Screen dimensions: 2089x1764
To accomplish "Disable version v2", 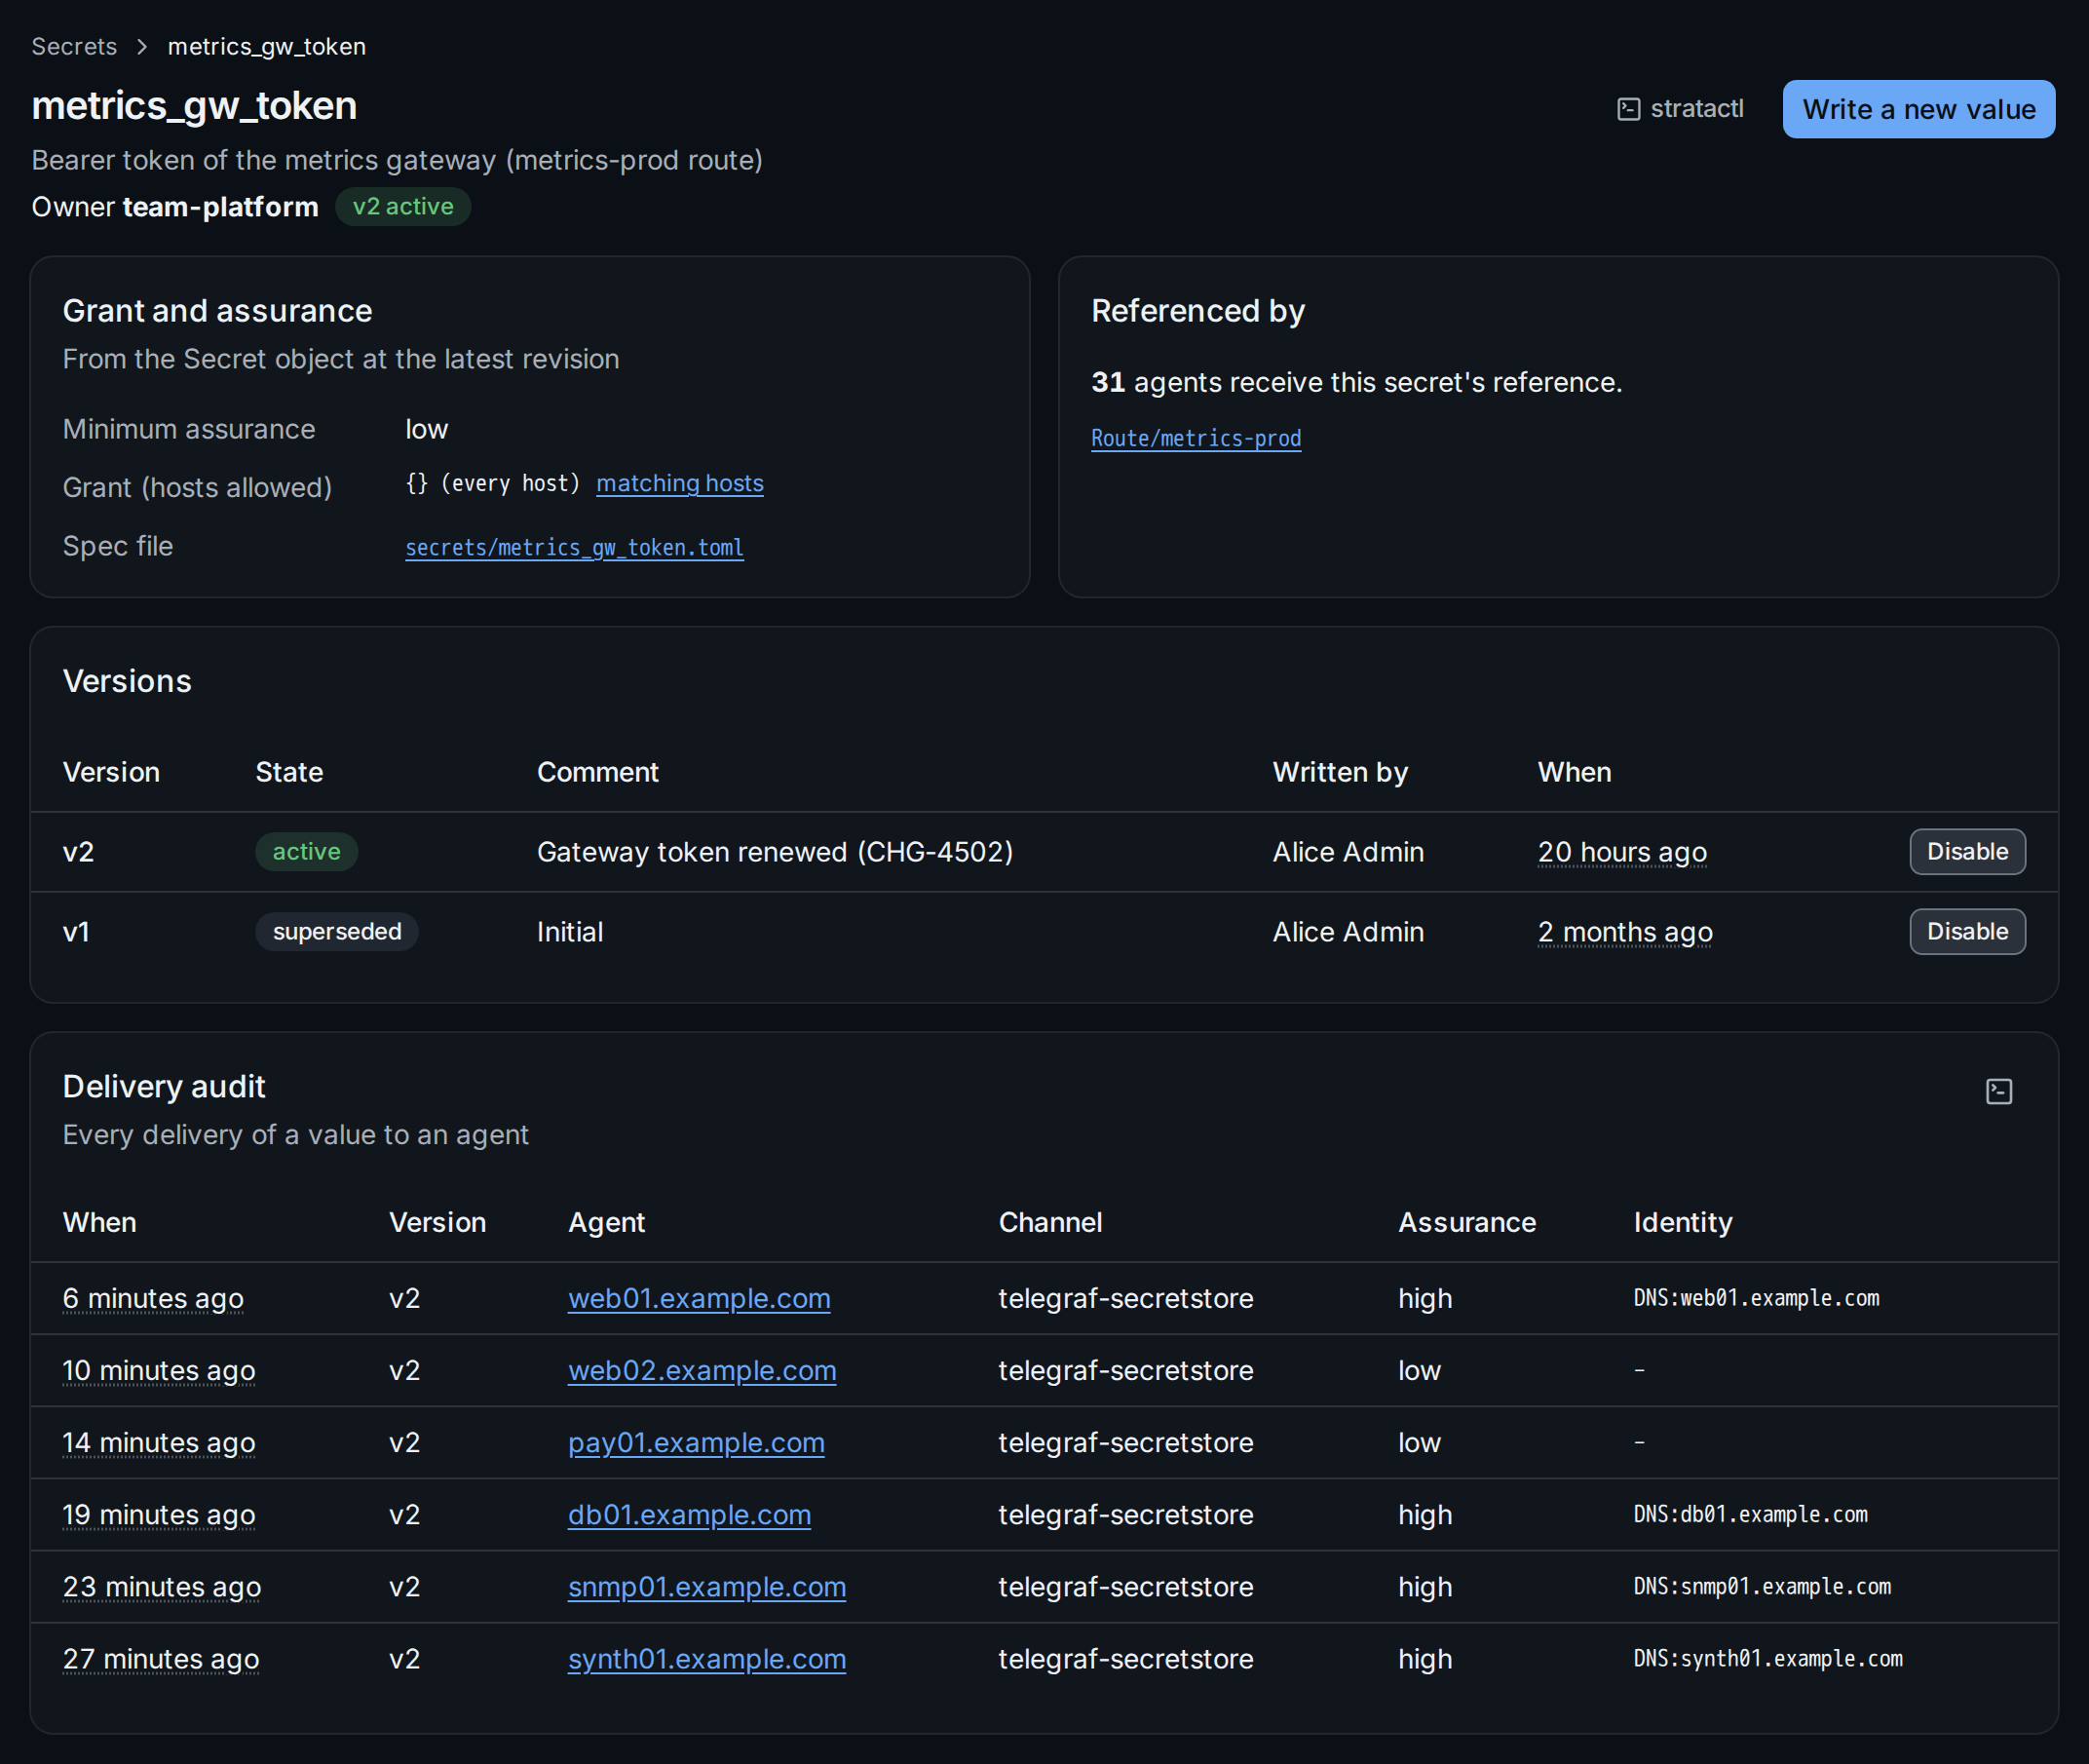I will (x=1966, y=851).
